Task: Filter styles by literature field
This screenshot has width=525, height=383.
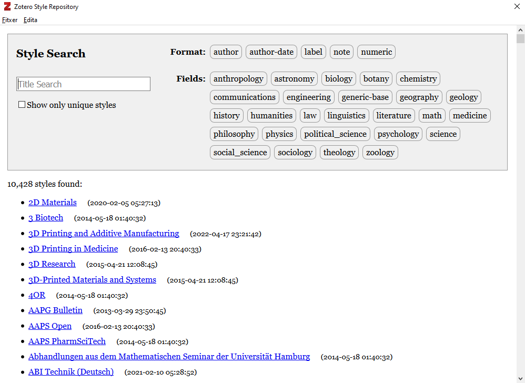Action: click(x=393, y=116)
